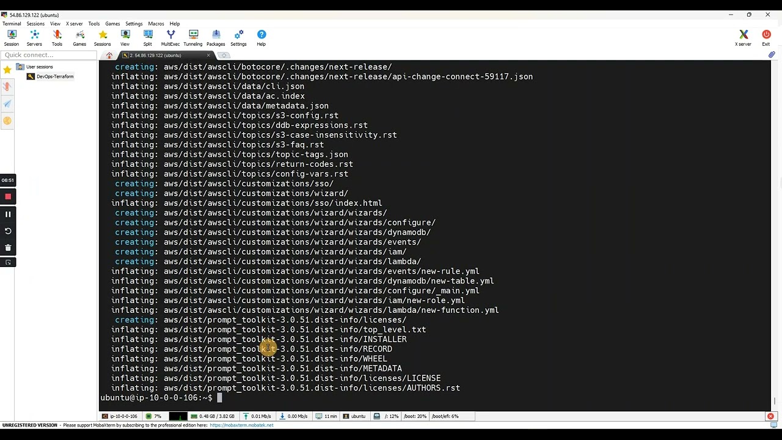
Task: Click the ip-10-0-0-106 hostname status item
Action: point(120,416)
